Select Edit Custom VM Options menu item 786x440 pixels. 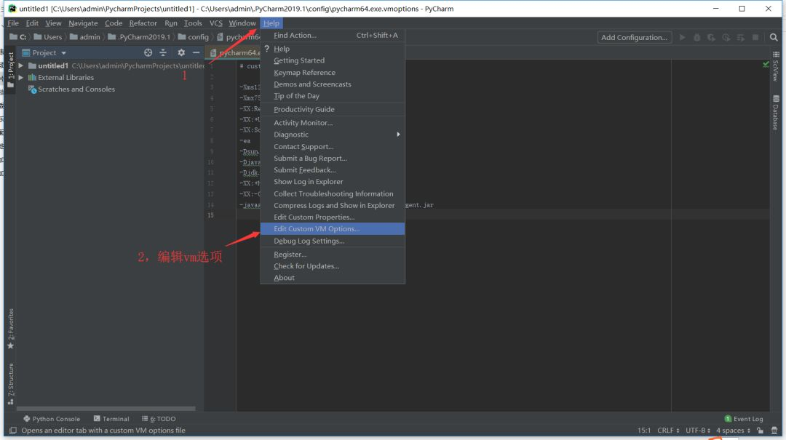point(333,228)
